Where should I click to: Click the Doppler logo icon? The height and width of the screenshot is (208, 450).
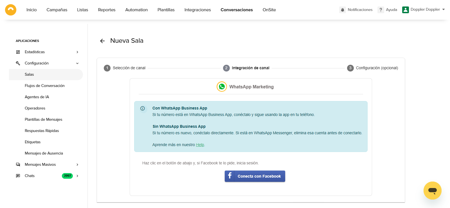[x=11, y=10]
